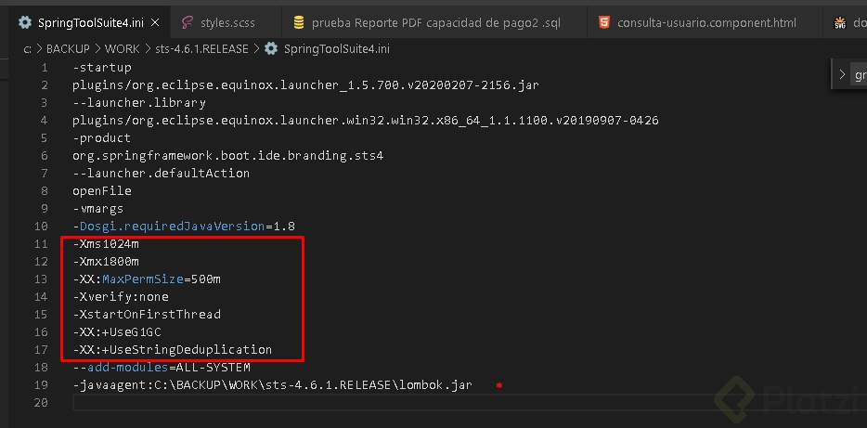Click the -startup line
The height and width of the screenshot is (428, 867).
102,68
